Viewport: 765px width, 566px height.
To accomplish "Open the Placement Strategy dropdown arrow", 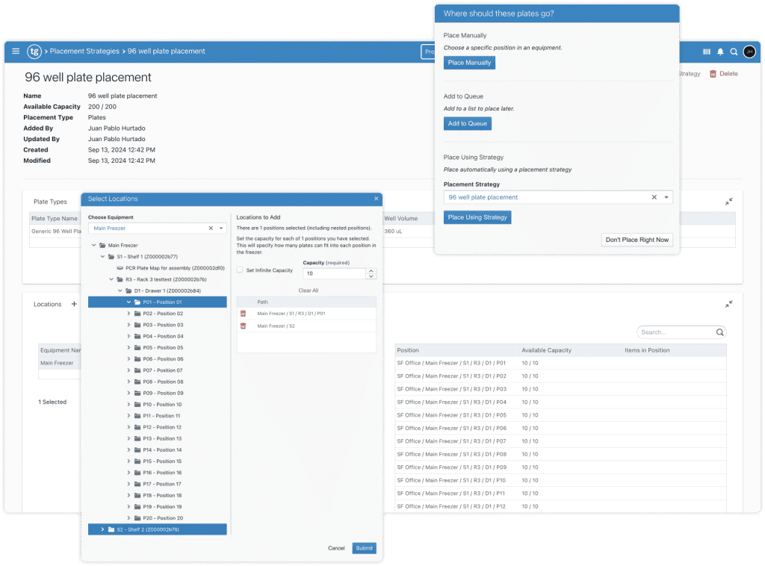I will (x=666, y=198).
